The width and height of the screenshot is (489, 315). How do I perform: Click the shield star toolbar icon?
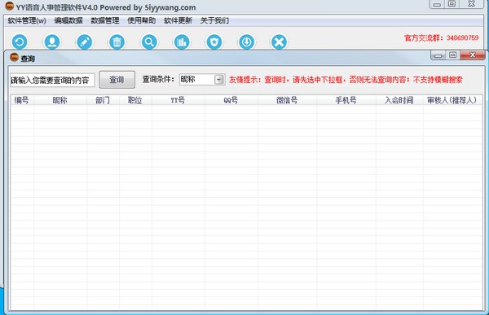coord(214,42)
